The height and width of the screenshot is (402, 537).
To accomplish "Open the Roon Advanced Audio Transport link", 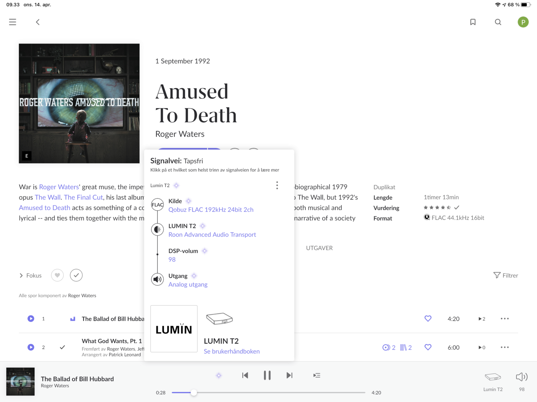I will pyautogui.click(x=212, y=234).
